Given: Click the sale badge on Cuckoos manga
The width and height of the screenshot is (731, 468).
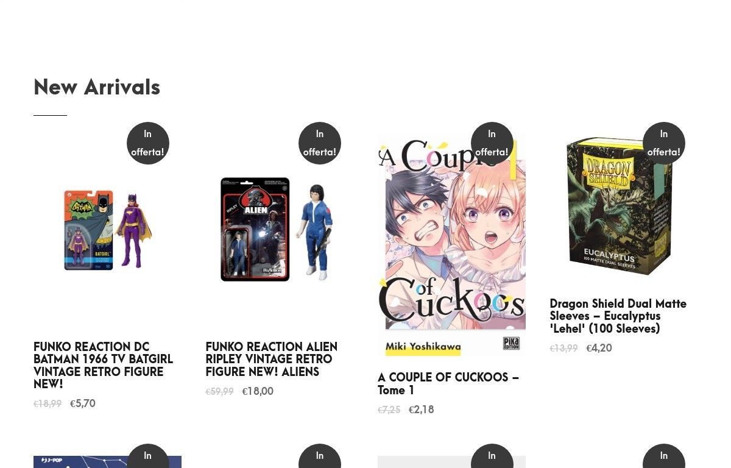Looking at the screenshot, I should (492, 143).
